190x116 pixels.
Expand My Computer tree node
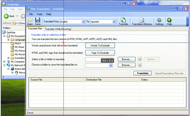coord(4,61)
